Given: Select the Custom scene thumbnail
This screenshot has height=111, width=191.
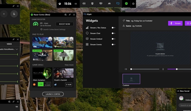Looking at the screenshot, I should pos(131,79).
